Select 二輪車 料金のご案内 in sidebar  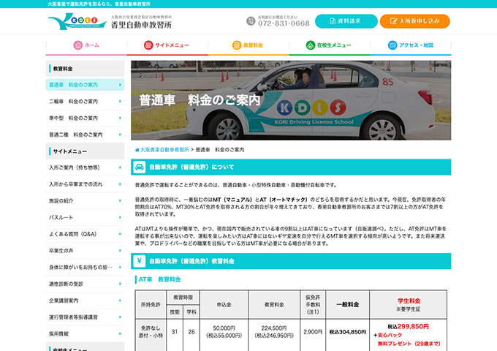(85, 102)
